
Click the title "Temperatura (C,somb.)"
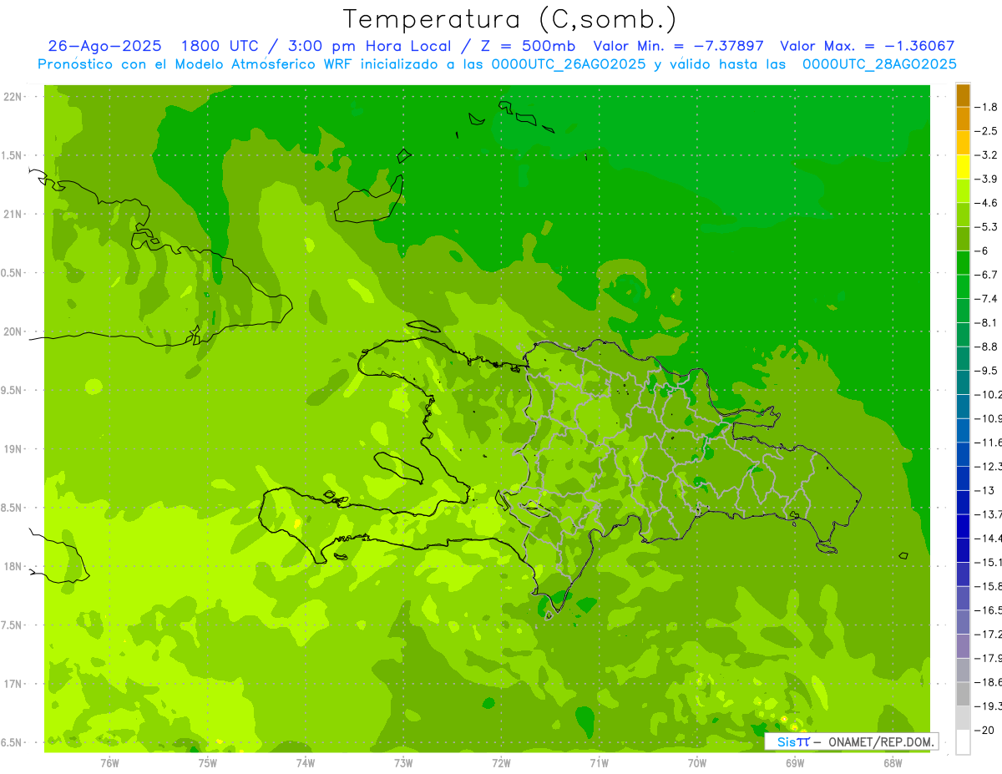510,18
